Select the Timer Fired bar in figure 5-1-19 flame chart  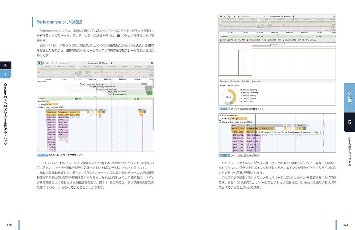click(x=261, y=128)
